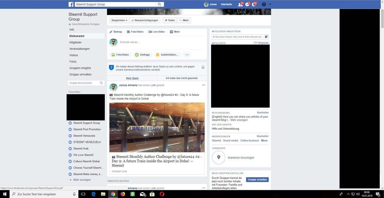Toggle Benachrichtigungen for the group

pos(145,20)
